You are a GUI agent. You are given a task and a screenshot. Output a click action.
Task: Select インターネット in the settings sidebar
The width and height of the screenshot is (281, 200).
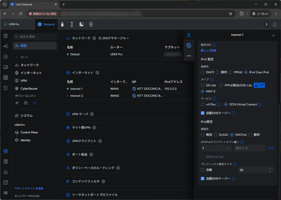pos(31,73)
